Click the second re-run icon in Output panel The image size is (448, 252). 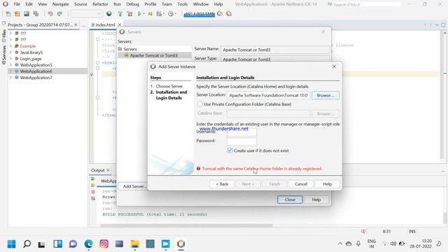(93, 185)
